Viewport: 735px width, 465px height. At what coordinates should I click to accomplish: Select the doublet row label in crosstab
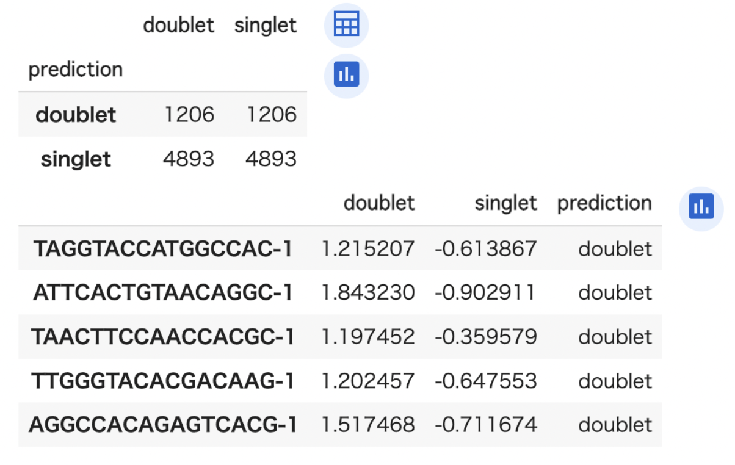coord(76,114)
